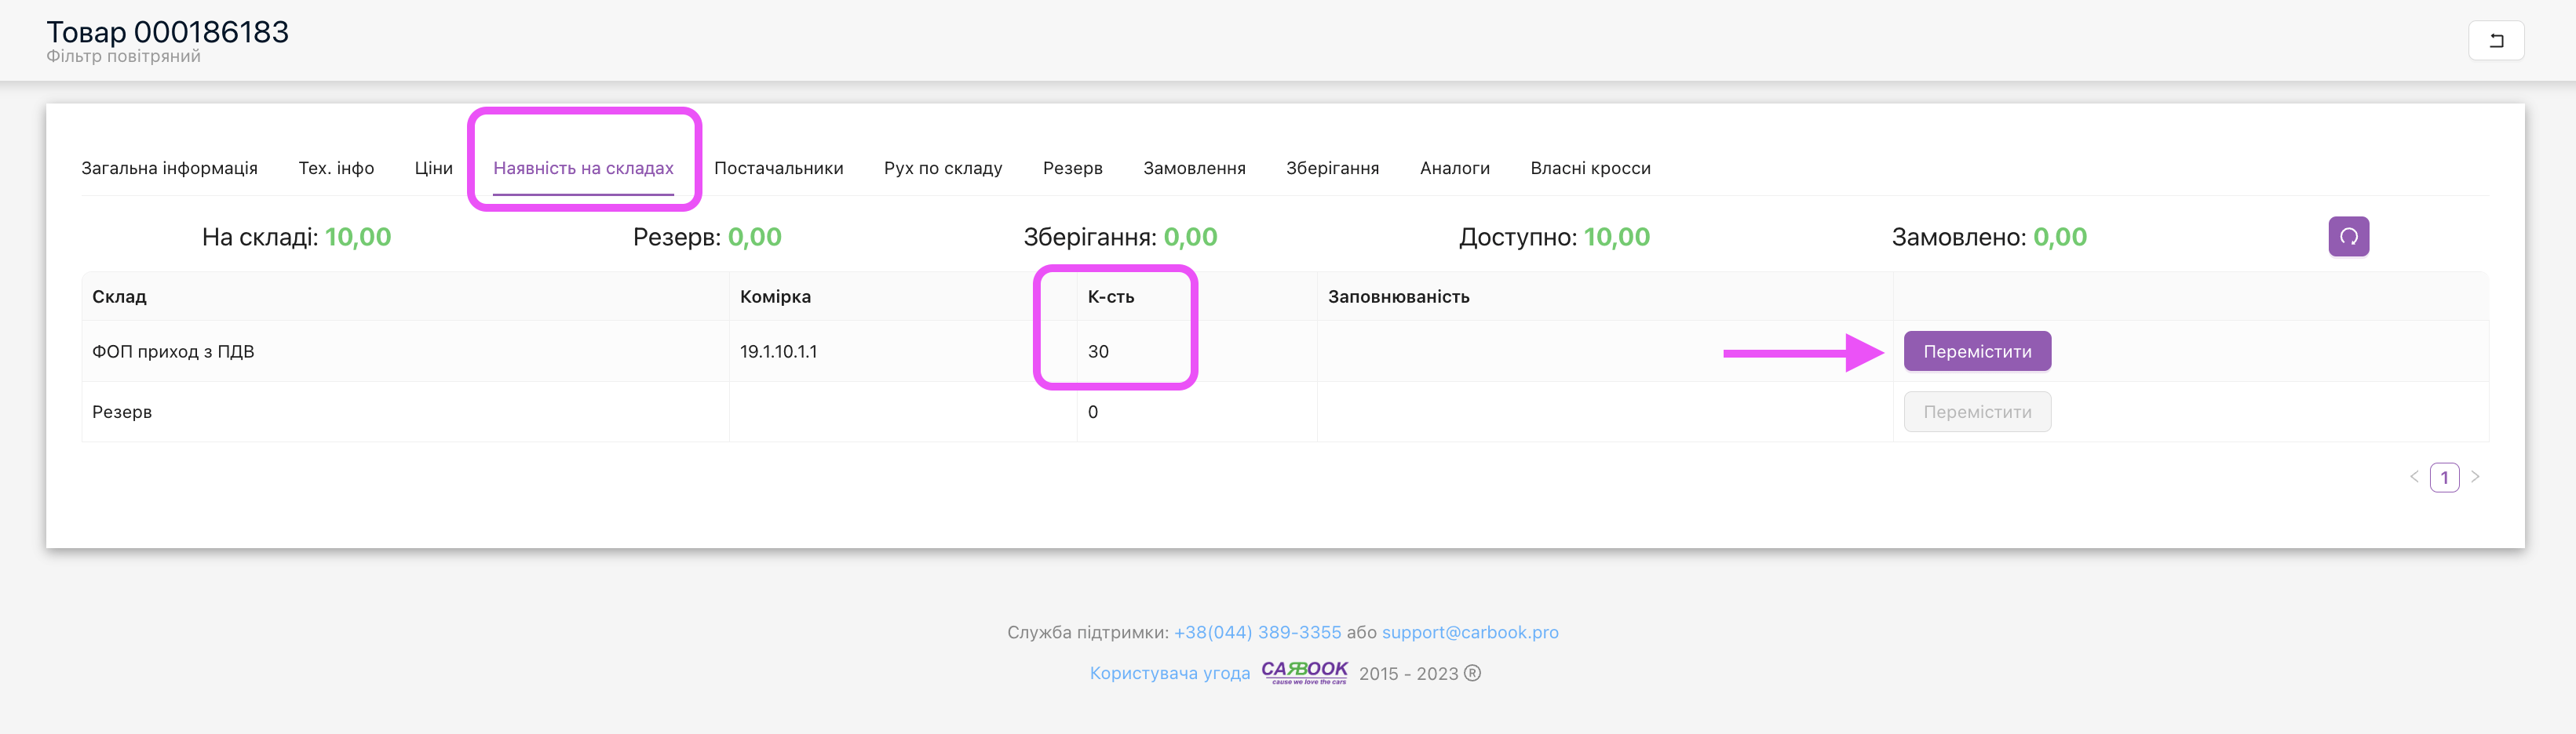The width and height of the screenshot is (2576, 734).
Task: Open the Зберігання tab
Action: coord(1332,168)
